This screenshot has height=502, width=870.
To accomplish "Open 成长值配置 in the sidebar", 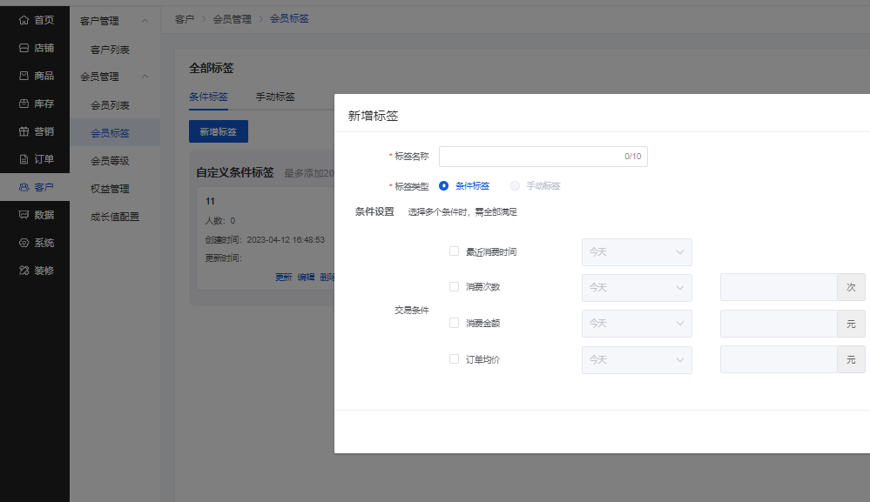I will pos(115,217).
